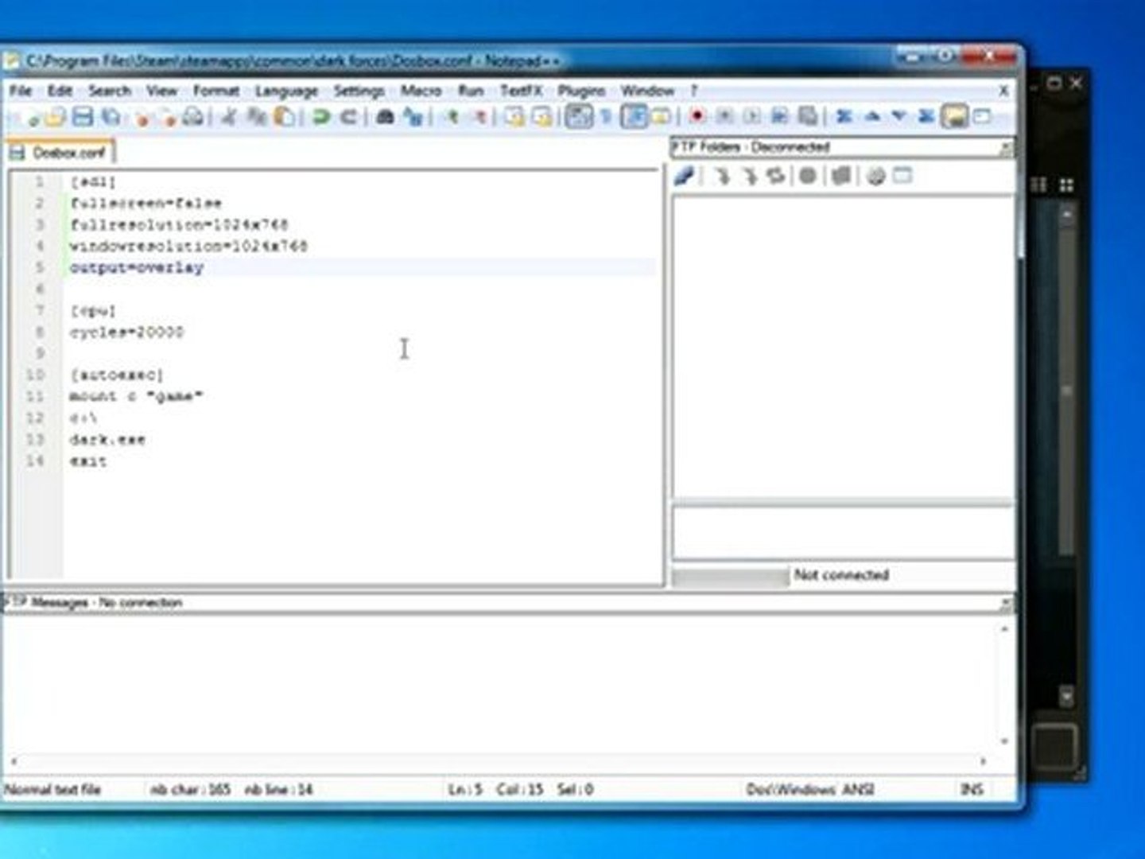1145x859 pixels.
Task: Click the Dos\Windows ANSI status bar field
Action: 809,790
